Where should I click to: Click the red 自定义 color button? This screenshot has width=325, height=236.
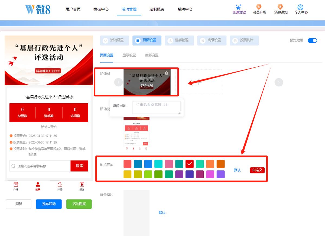(257, 170)
